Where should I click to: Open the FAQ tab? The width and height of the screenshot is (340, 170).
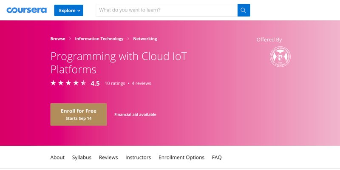(x=217, y=157)
